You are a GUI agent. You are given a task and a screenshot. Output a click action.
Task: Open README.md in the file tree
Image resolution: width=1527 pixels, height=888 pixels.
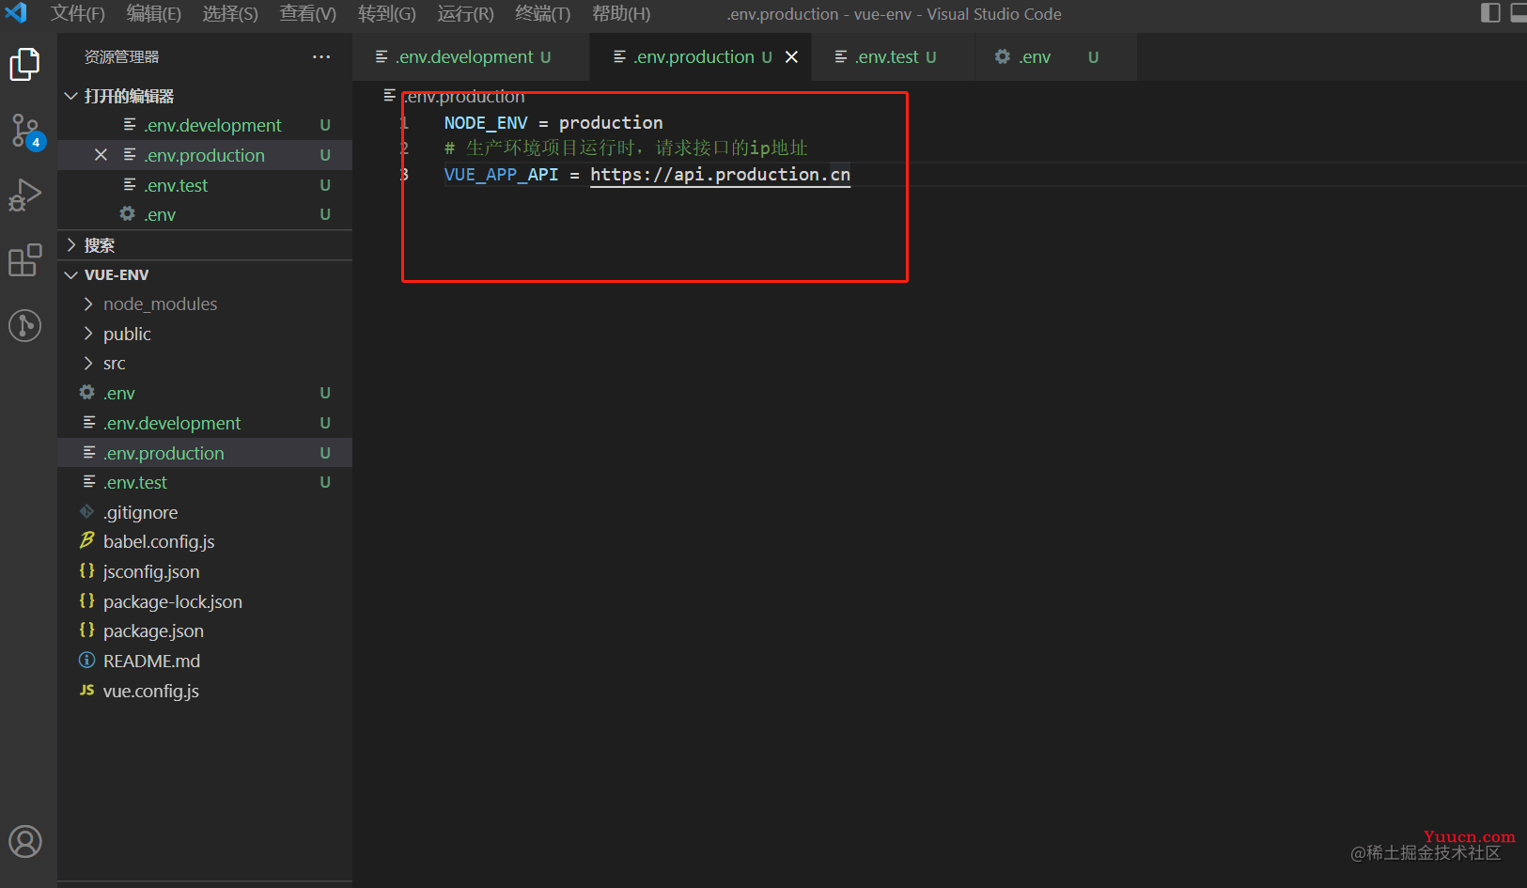click(x=205, y=661)
